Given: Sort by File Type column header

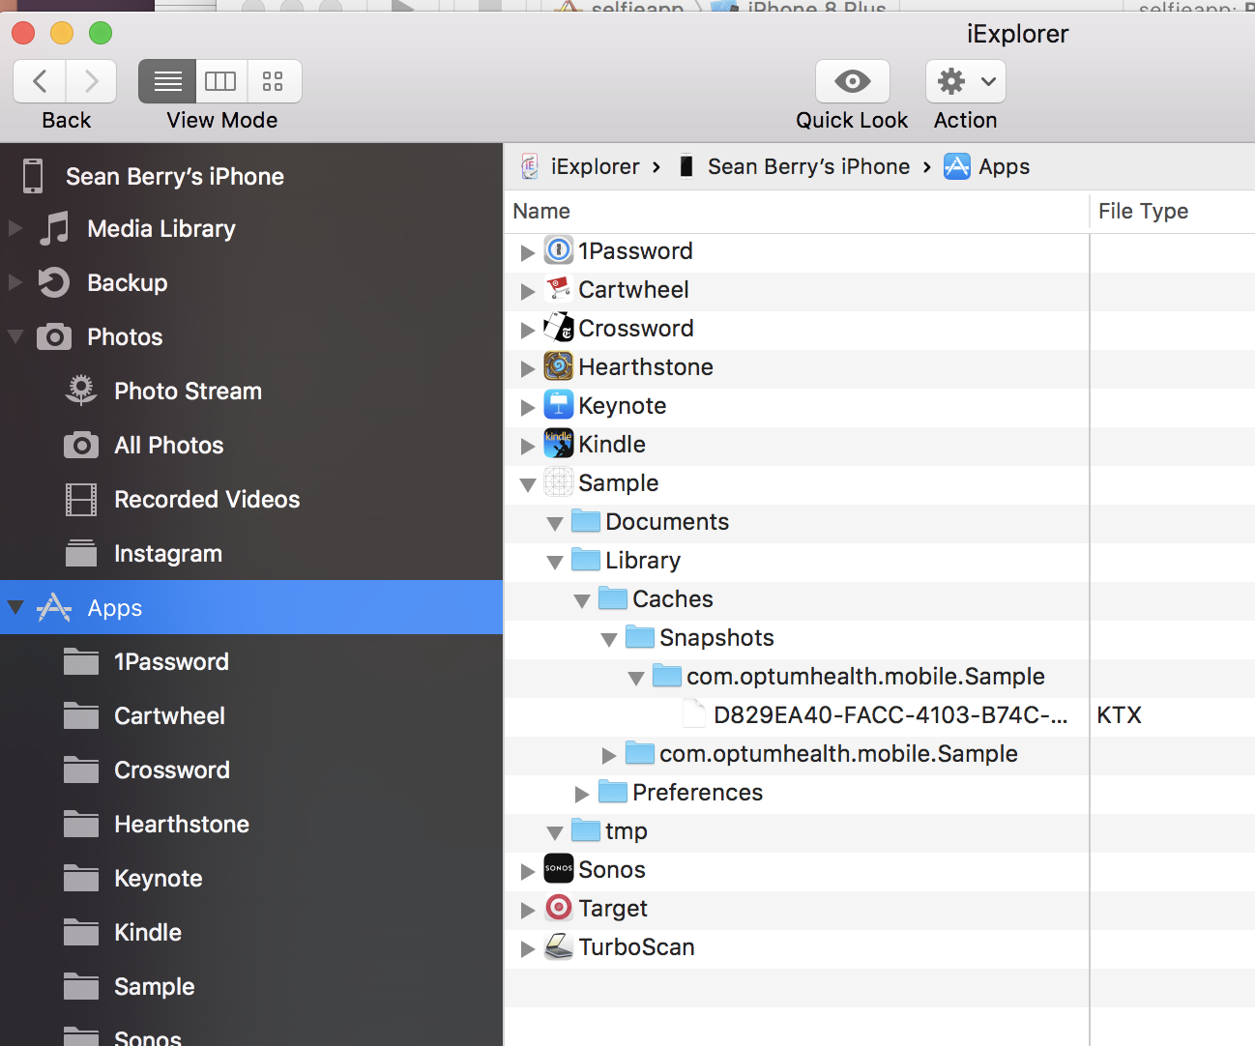Looking at the screenshot, I should click(1173, 211).
